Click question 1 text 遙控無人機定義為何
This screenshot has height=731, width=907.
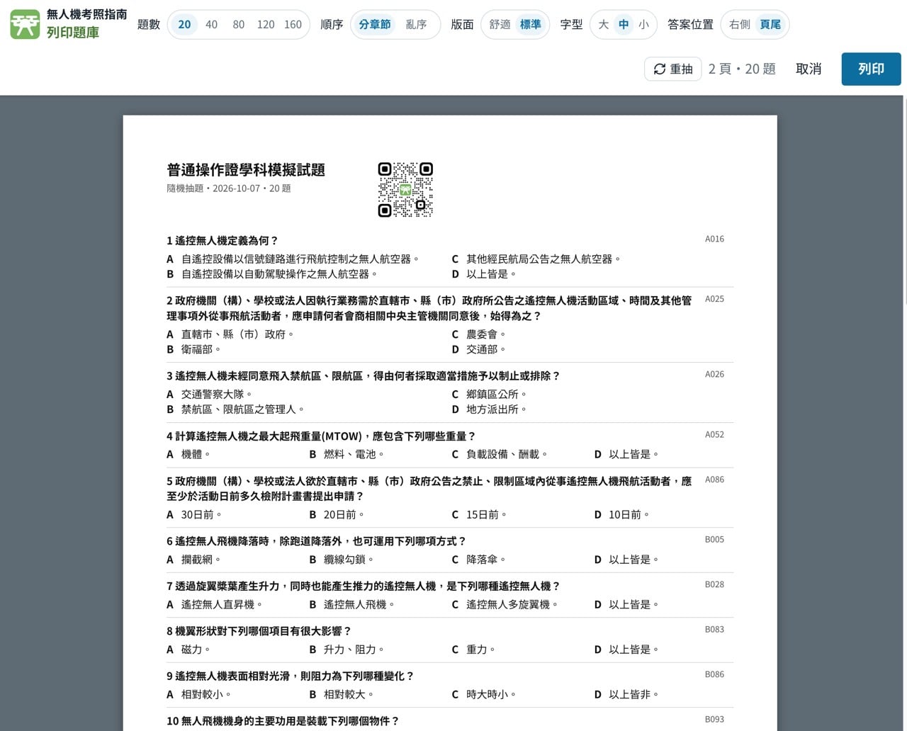(x=222, y=241)
